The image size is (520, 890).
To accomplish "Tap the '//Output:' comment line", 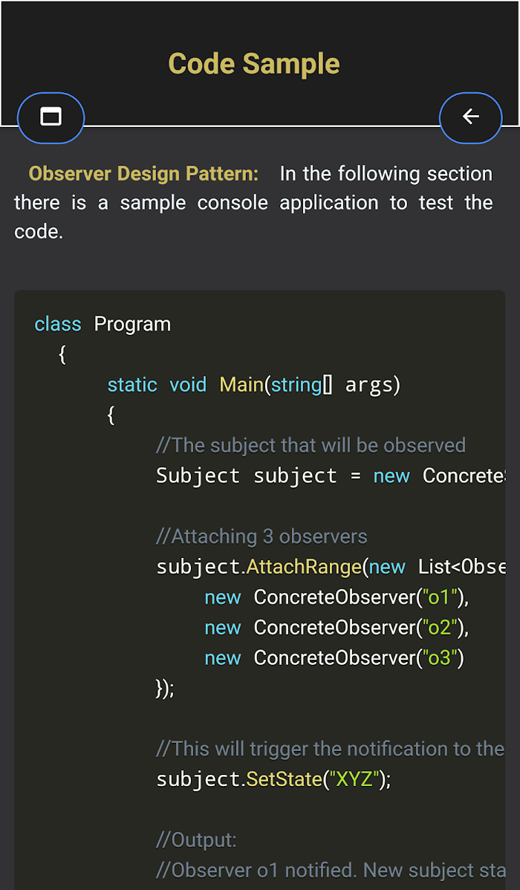I will 196,840.
